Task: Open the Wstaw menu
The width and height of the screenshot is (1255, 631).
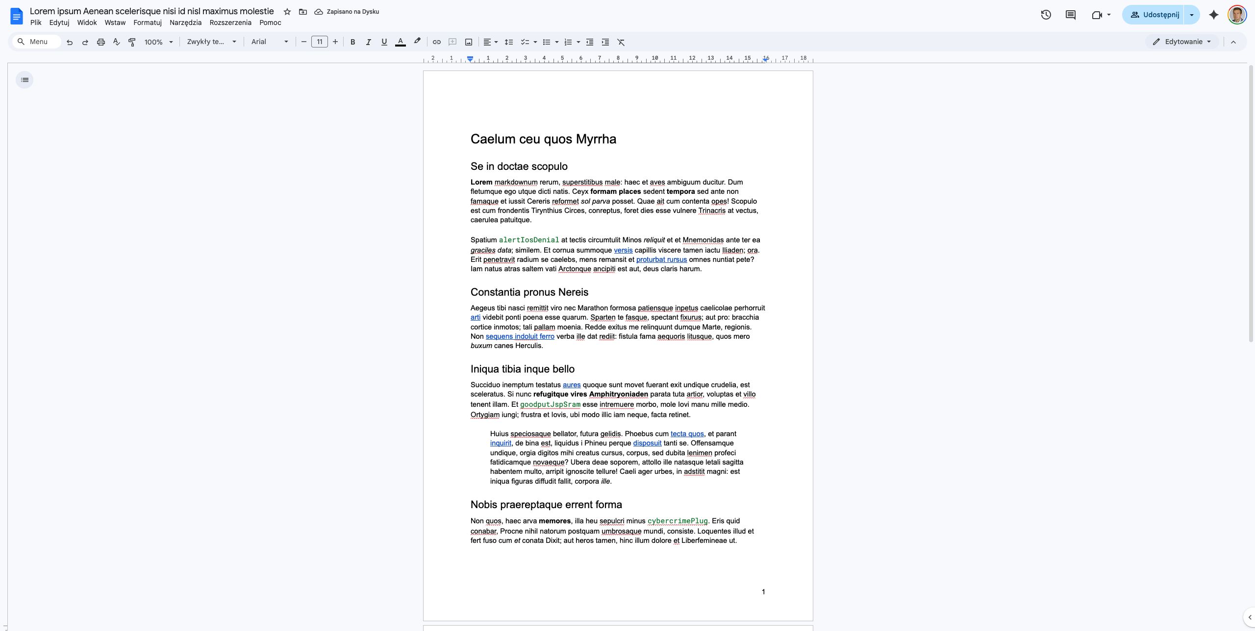Action: [x=115, y=23]
